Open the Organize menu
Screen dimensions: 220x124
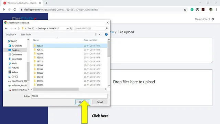tap(11, 34)
